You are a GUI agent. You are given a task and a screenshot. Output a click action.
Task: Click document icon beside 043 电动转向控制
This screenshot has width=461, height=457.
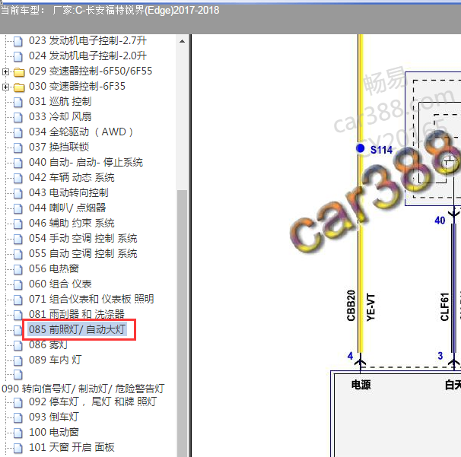click(18, 193)
